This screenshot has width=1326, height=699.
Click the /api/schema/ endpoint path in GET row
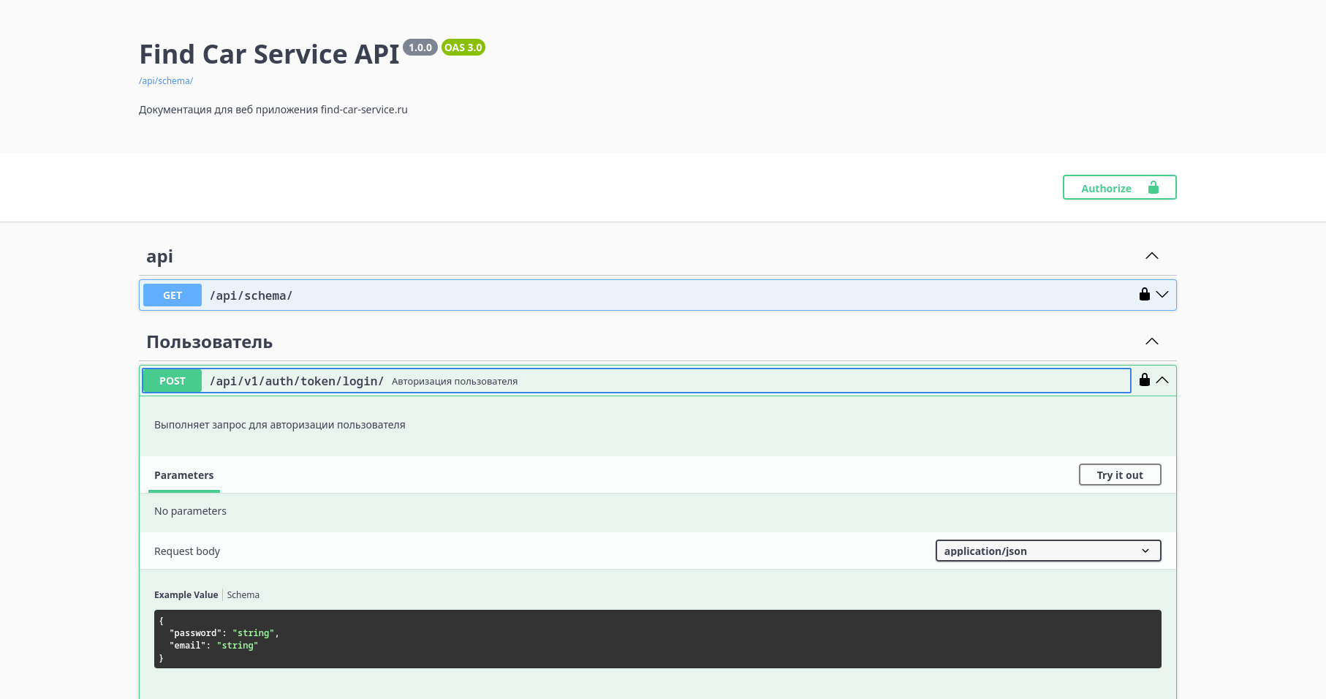pyautogui.click(x=251, y=295)
